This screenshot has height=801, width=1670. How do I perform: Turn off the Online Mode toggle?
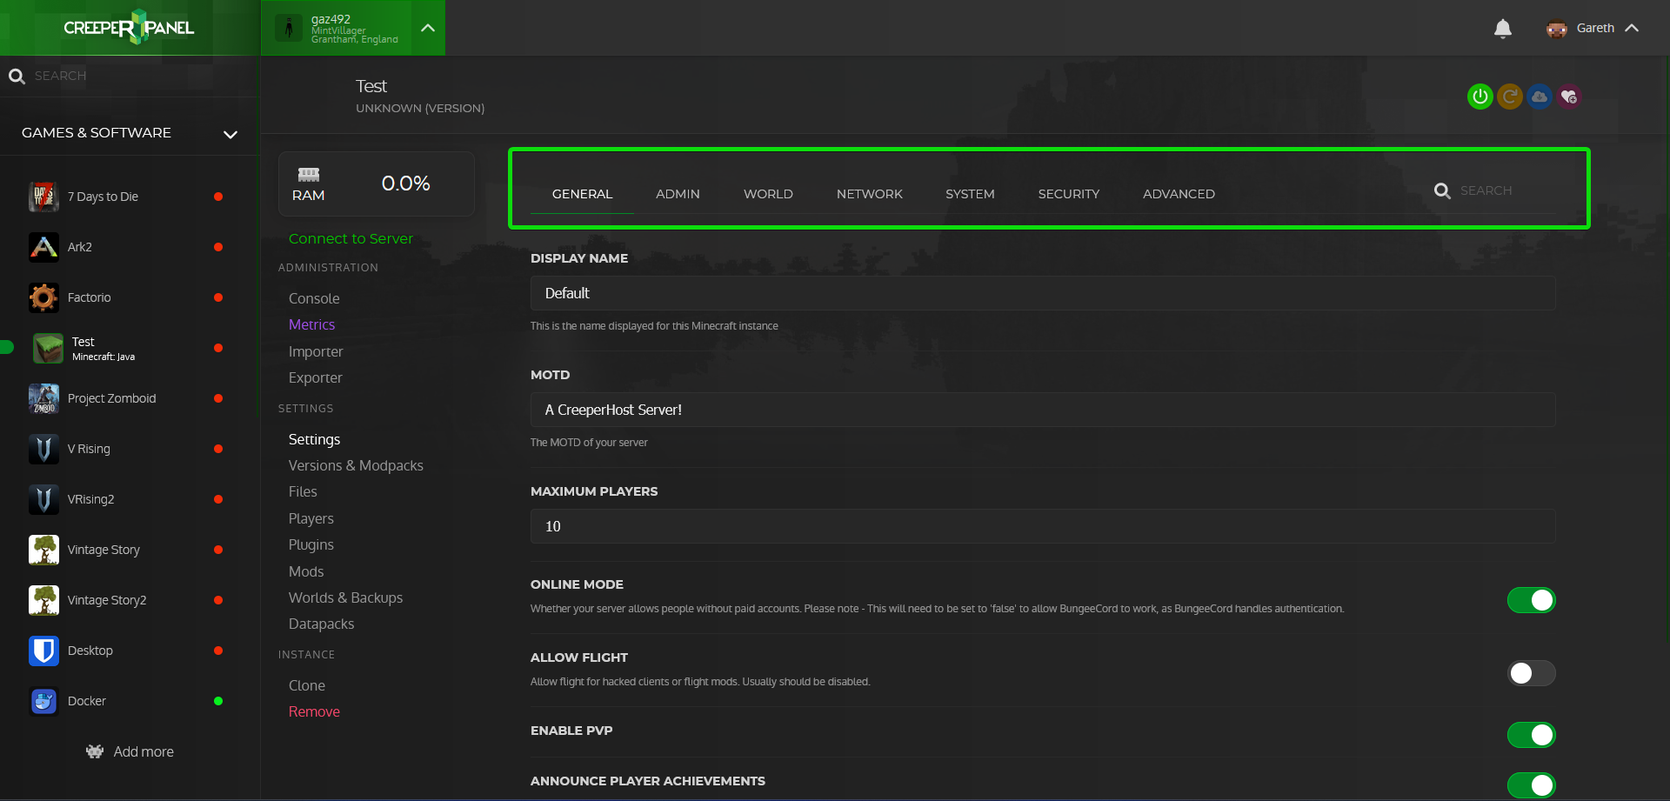point(1532,600)
